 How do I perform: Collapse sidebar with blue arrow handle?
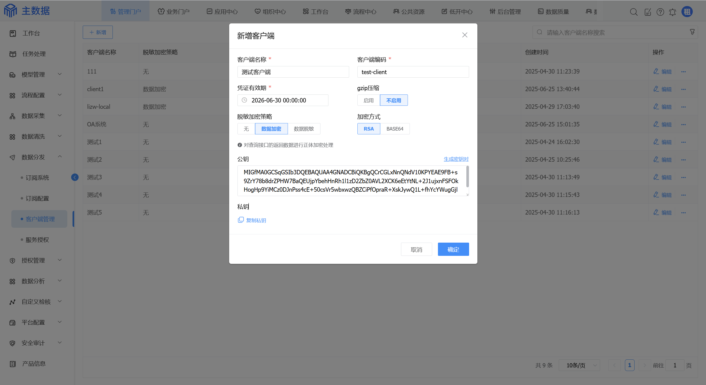pos(75,177)
